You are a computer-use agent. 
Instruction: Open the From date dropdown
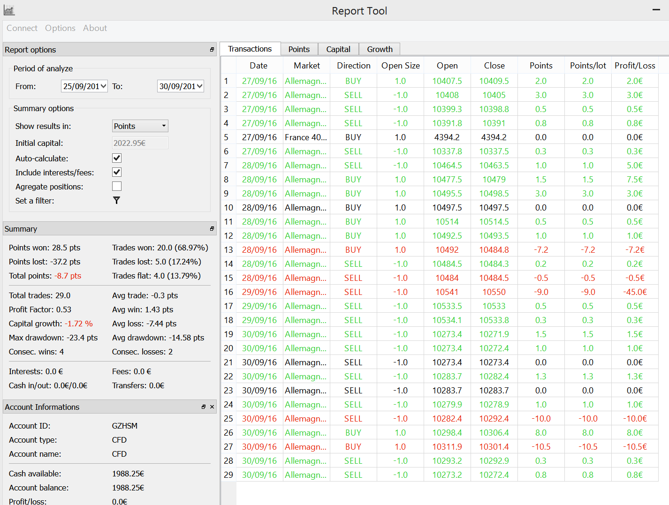pos(104,86)
